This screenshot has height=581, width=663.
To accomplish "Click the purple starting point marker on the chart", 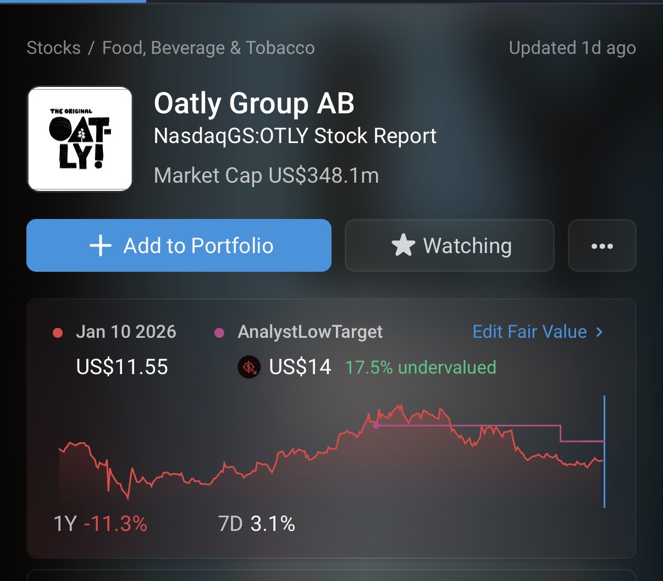I will coord(376,425).
